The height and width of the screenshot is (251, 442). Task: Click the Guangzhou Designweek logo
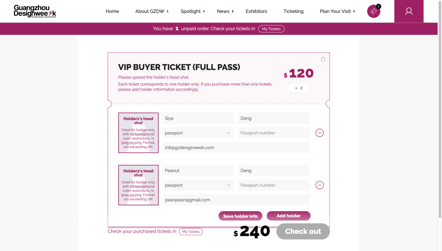click(x=35, y=11)
